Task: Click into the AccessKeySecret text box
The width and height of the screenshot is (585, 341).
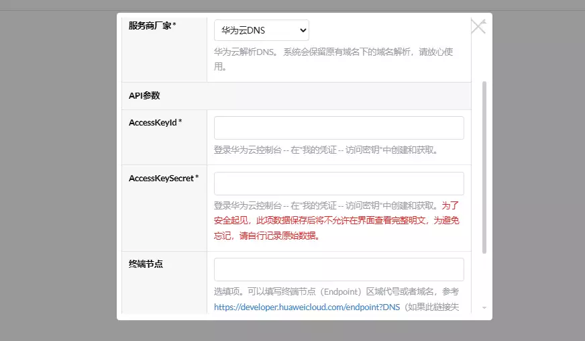Action: (x=339, y=183)
